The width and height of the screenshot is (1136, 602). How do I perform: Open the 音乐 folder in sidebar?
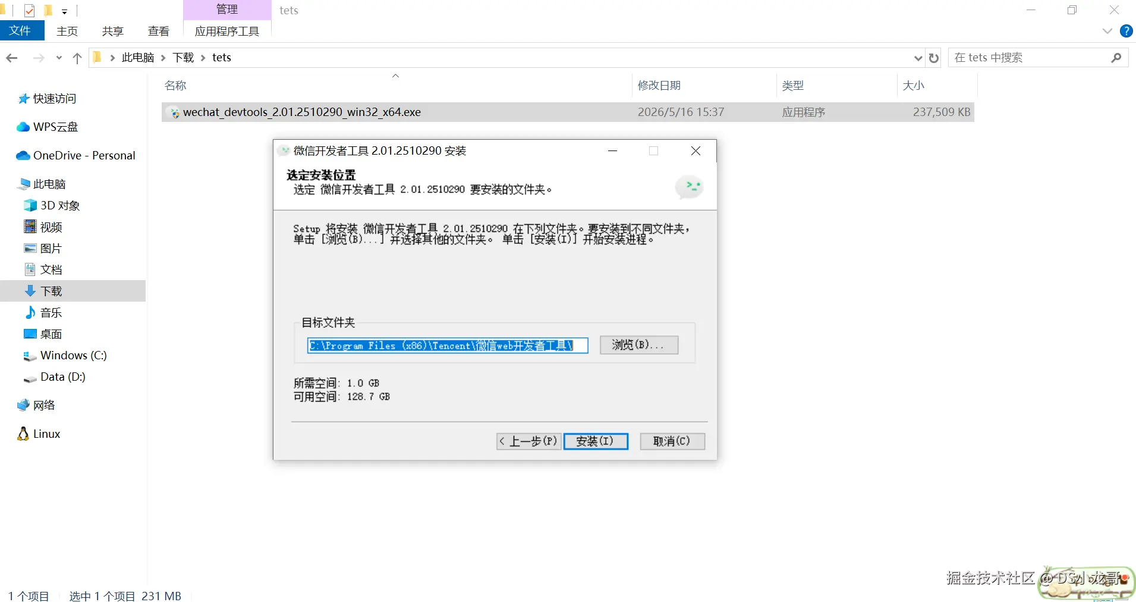click(43, 313)
